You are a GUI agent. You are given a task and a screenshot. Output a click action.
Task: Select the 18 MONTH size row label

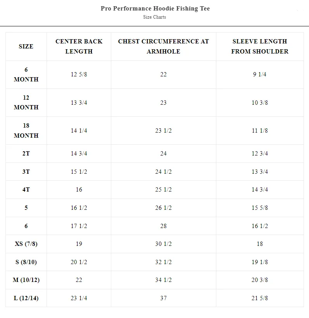point(26,130)
